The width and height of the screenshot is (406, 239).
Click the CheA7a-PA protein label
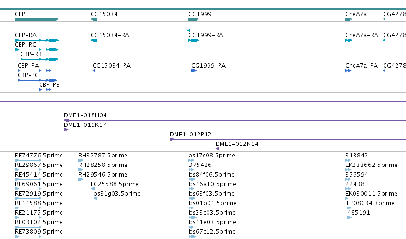point(362,66)
